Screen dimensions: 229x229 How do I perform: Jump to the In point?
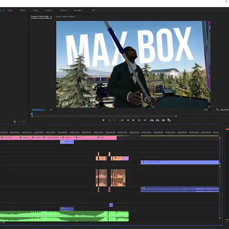(x=122, y=120)
